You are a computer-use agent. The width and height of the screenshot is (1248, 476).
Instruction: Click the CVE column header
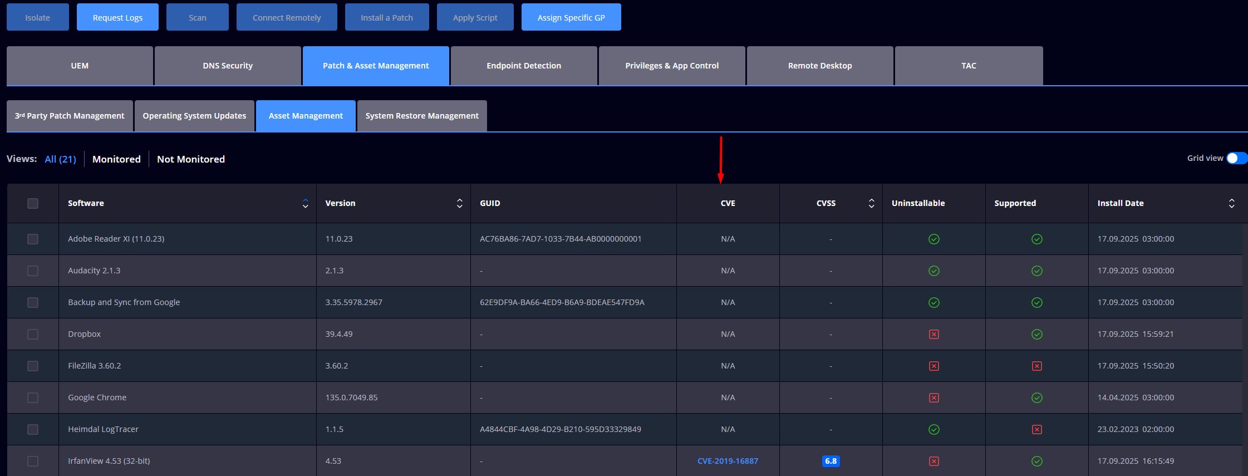pos(728,203)
